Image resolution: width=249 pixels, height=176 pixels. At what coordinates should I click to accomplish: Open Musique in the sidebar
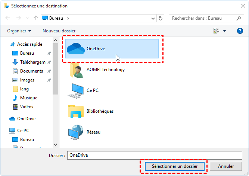coord(25,98)
